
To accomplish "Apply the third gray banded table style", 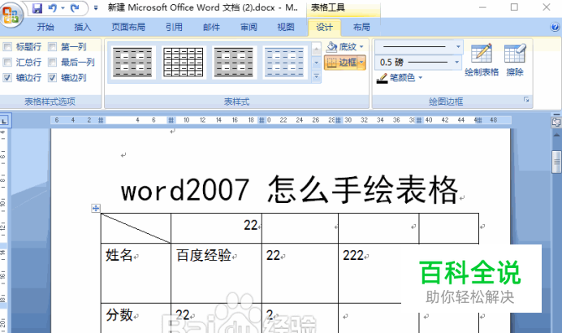I will tap(234, 63).
